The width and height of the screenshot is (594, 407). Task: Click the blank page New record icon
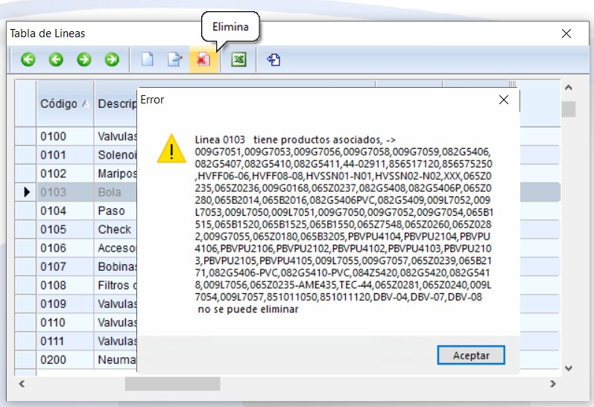(x=148, y=60)
